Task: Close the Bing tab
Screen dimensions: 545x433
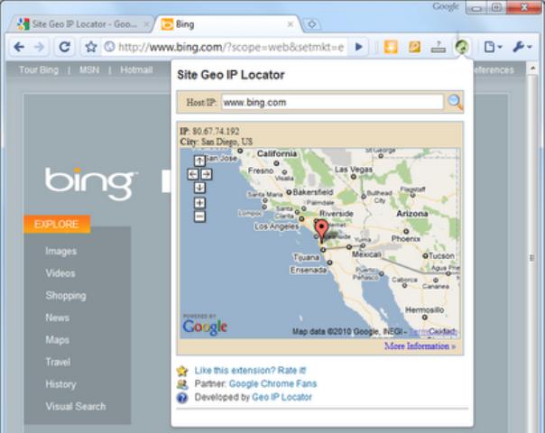Action: [x=291, y=24]
